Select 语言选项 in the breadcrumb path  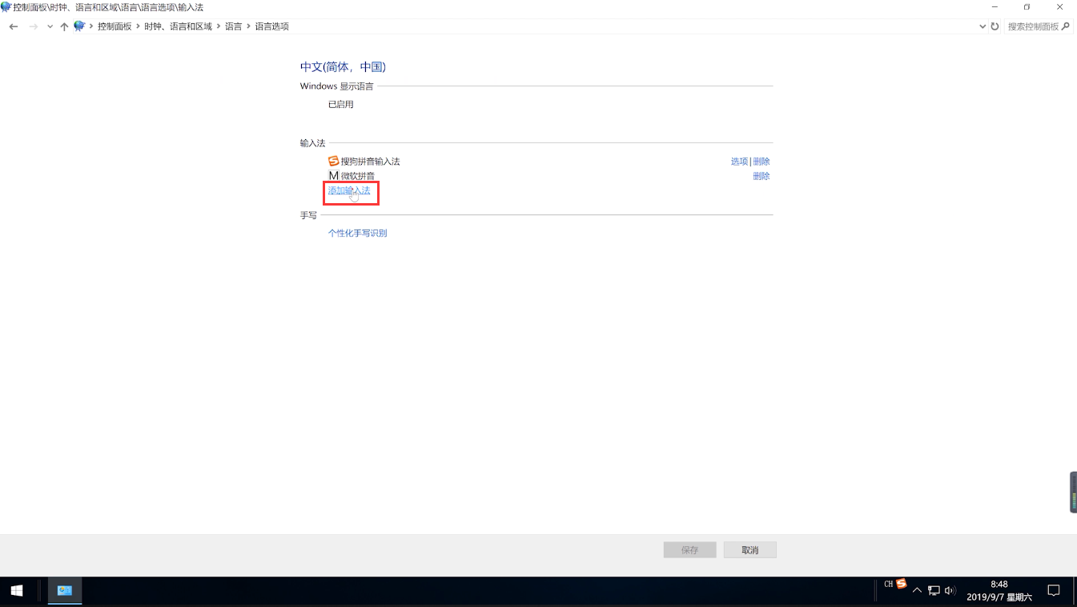click(x=271, y=26)
